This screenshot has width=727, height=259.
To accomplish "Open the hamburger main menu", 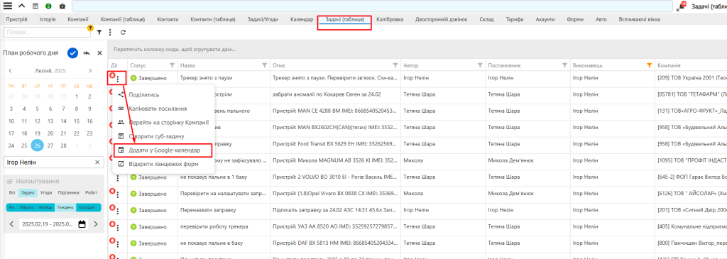I will [8, 6].
